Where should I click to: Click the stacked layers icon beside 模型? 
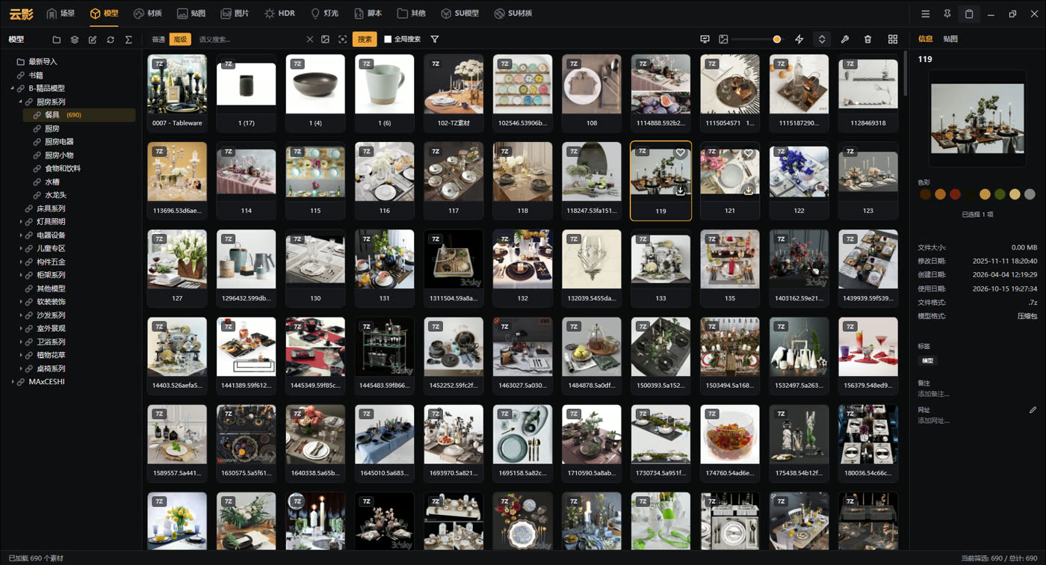(x=75, y=40)
